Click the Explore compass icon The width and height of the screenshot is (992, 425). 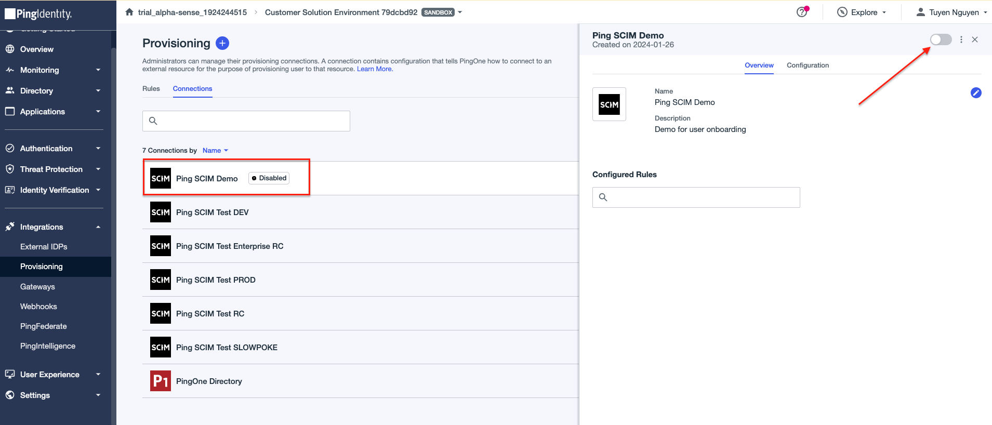coord(842,12)
